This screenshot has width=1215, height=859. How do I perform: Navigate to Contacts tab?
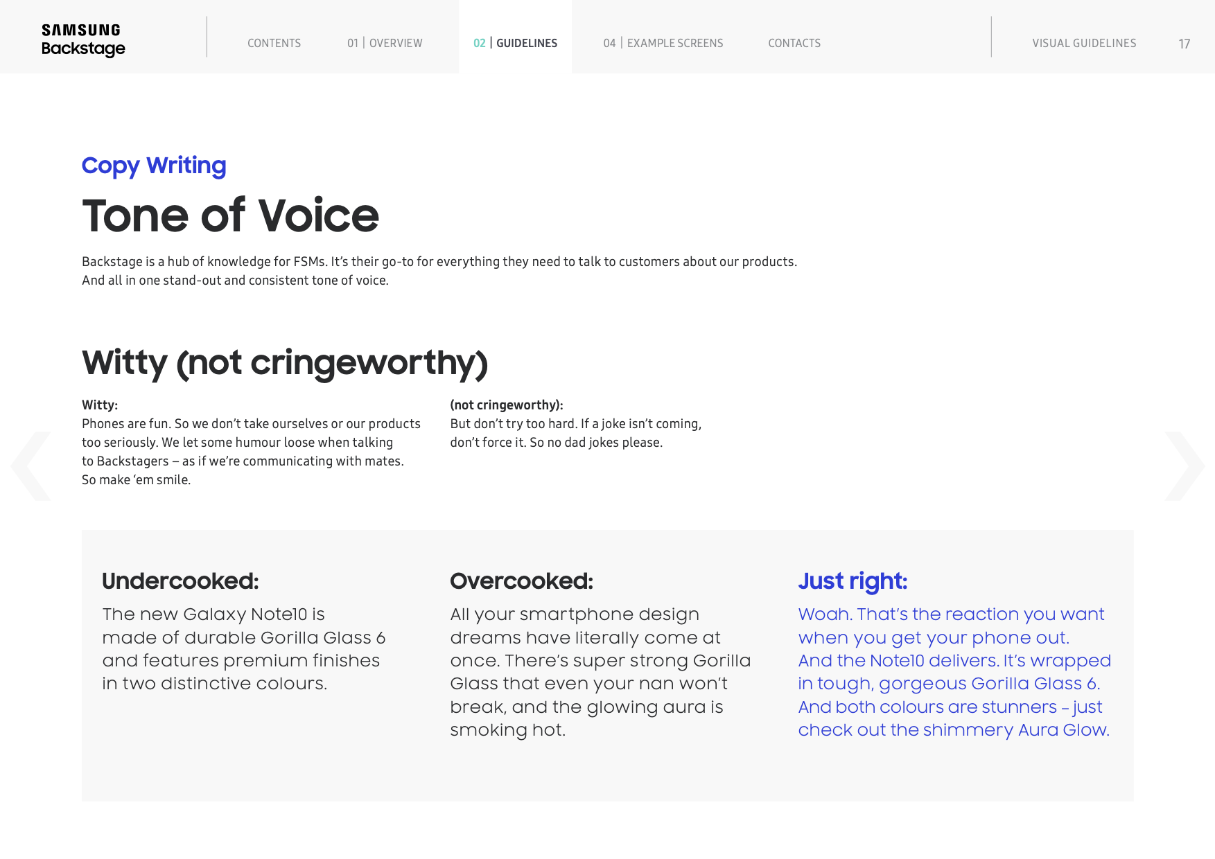click(x=794, y=43)
